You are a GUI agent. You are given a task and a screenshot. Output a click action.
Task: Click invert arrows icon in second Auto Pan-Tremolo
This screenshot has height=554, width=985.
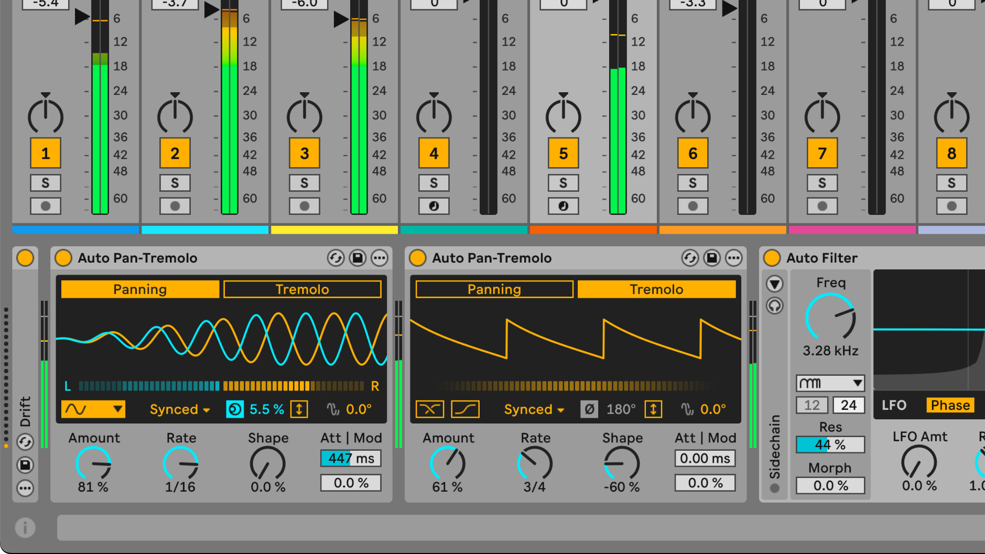click(x=653, y=409)
